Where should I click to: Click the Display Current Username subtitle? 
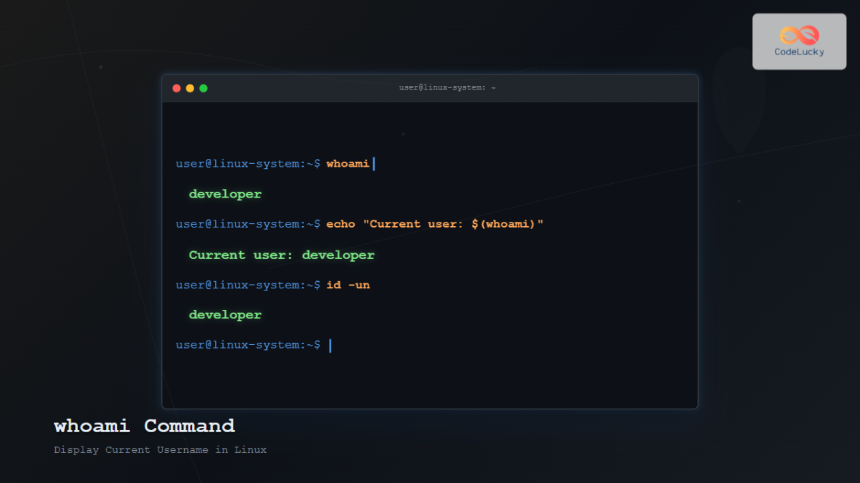coord(160,449)
